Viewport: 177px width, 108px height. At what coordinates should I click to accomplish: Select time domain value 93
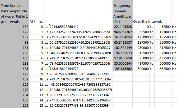(15, 42)
